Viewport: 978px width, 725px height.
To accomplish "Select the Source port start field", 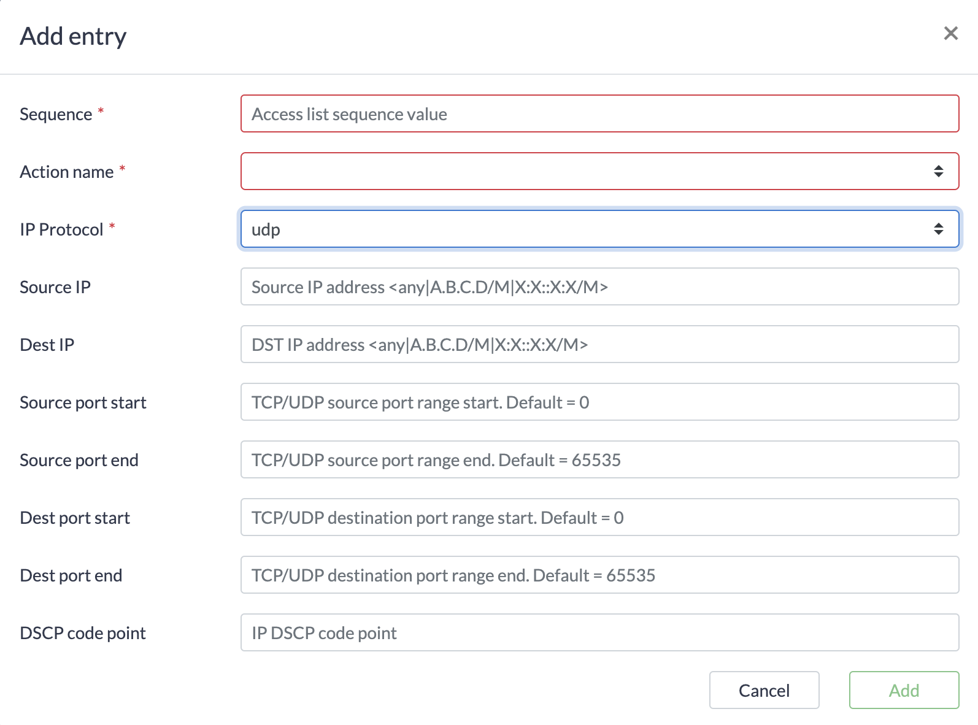I will [599, 402].
